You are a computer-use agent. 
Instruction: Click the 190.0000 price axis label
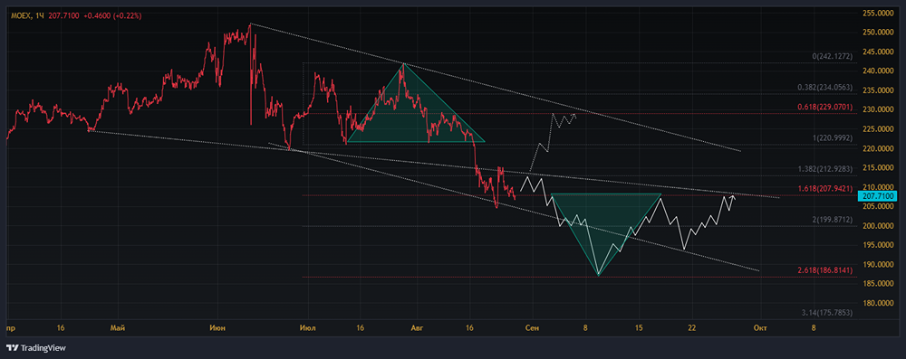878,264
